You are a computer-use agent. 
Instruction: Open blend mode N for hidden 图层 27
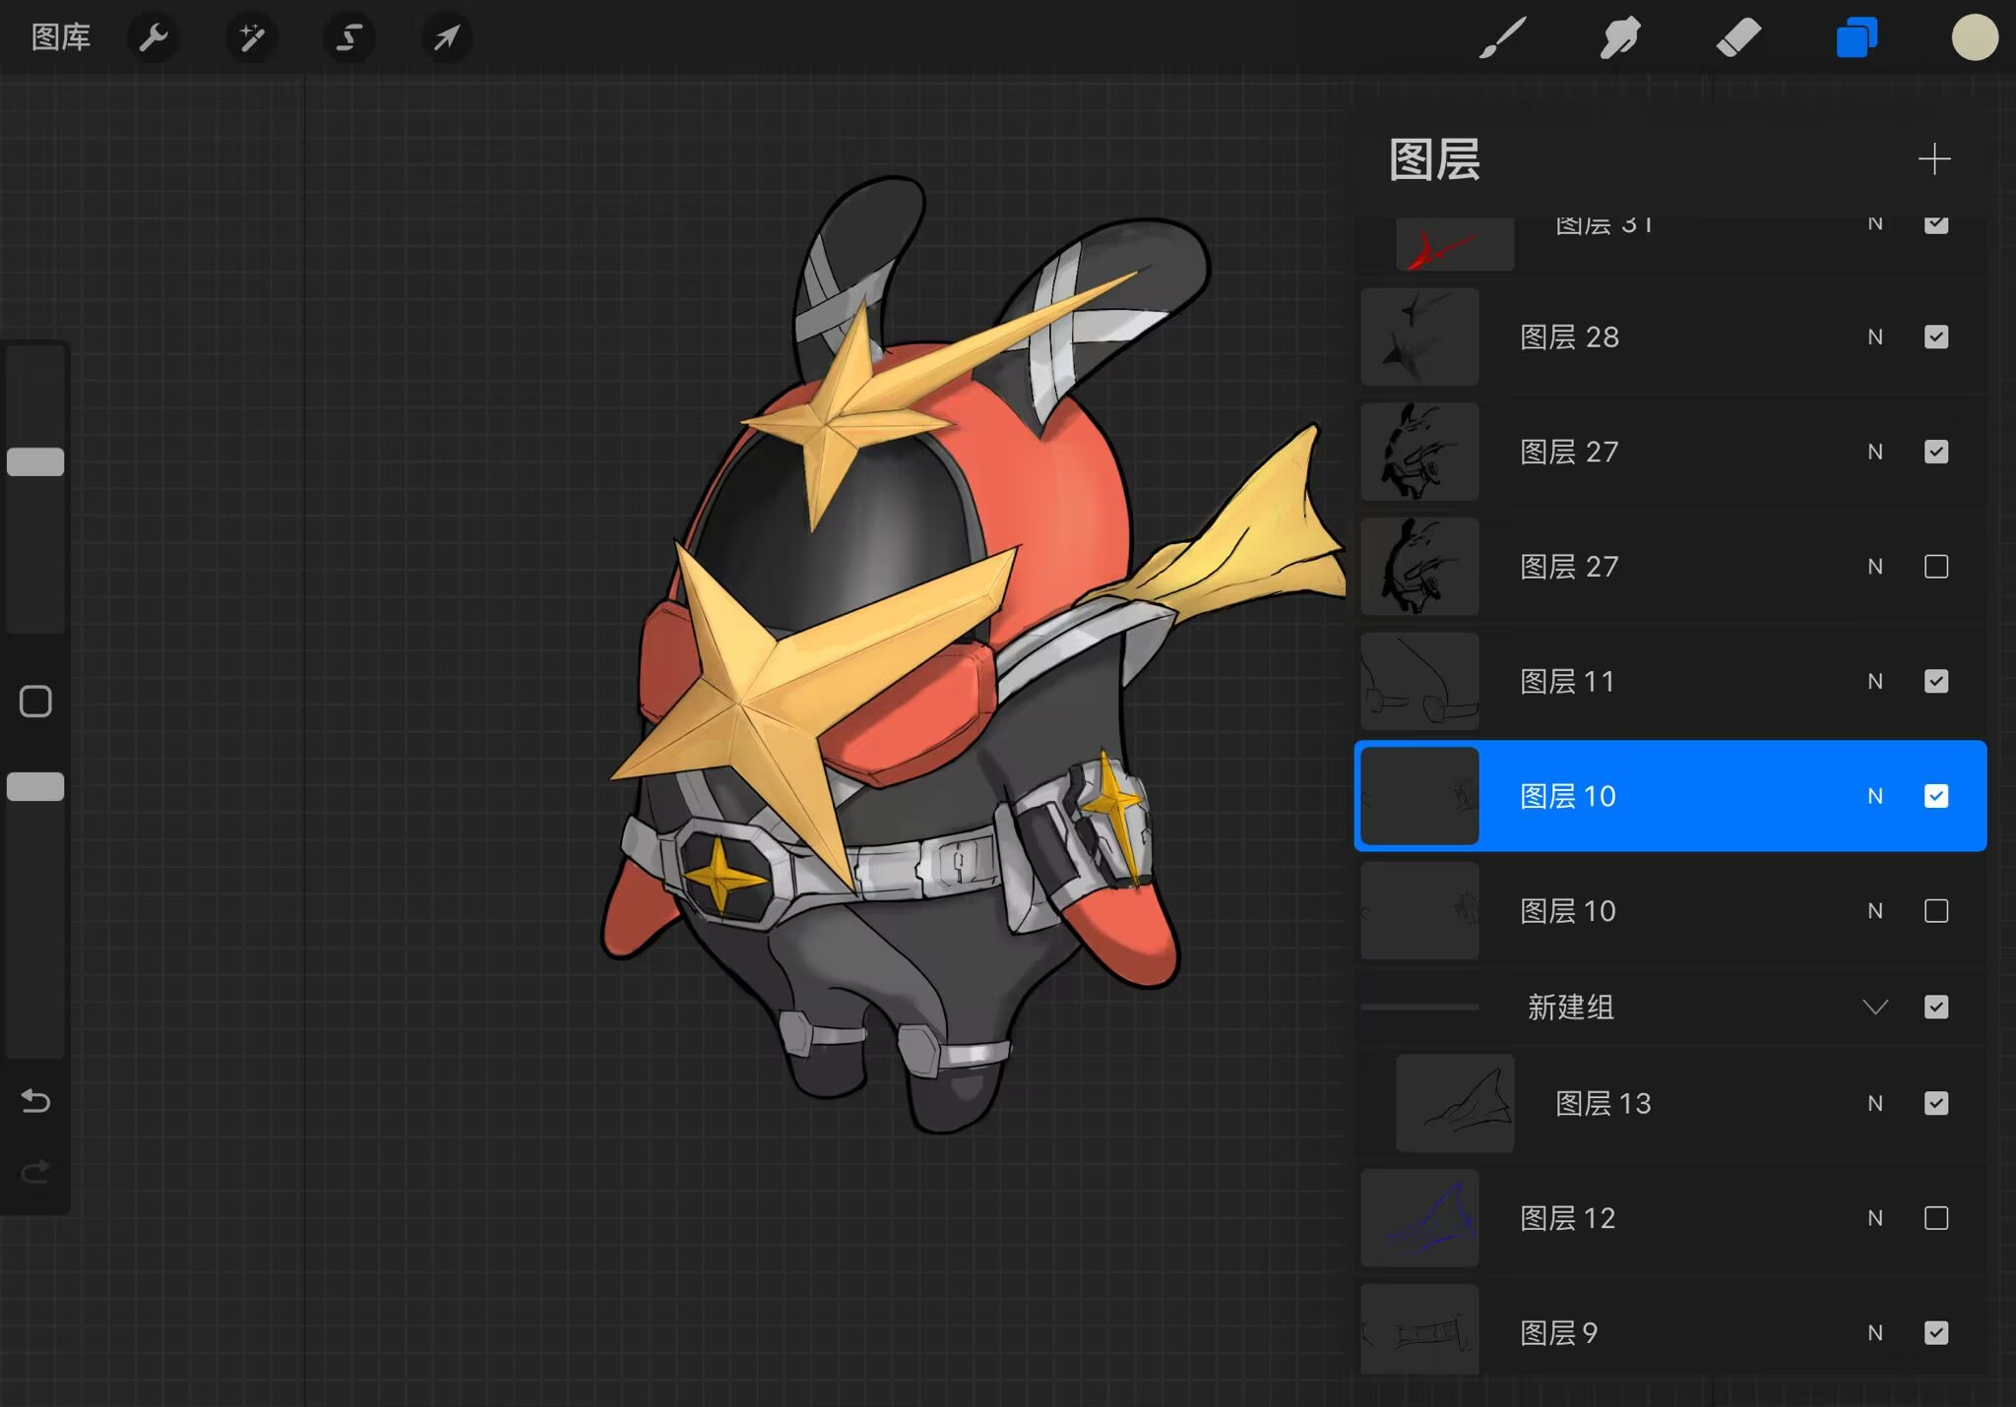[x=1875, y=567]
